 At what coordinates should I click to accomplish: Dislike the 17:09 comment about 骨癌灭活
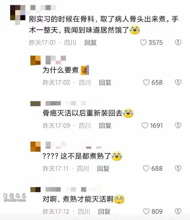click(x=178, y=125)
